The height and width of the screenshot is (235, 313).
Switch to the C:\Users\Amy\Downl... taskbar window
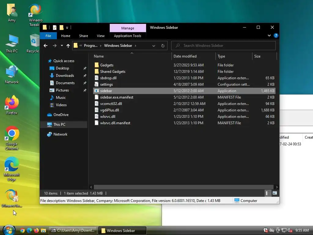tap(73, 230)
